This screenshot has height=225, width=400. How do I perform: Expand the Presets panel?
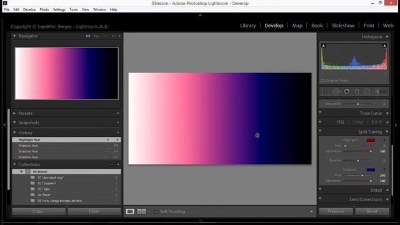14,113
